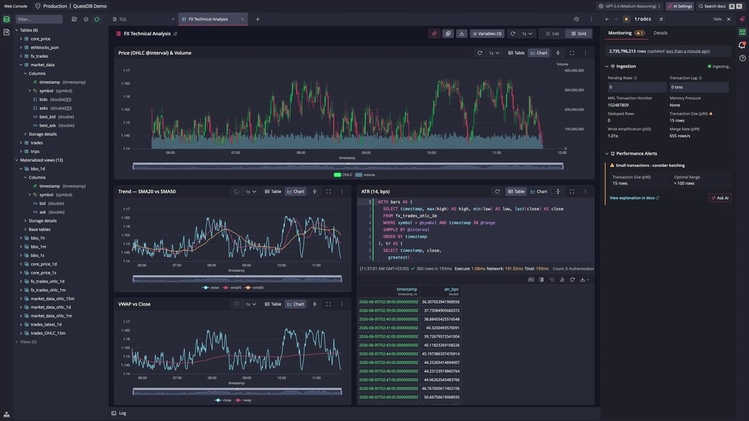Refresh the ATR (14, bps) panel

click(x=497, y=191)
